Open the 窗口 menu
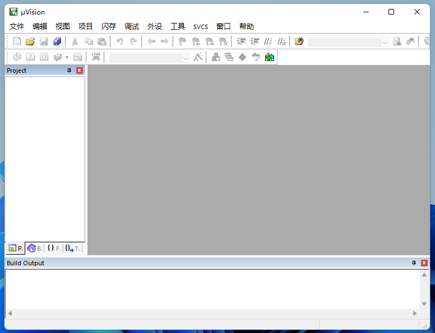The height and width of the screenshot is (333, 435). [x=223, y=26]
